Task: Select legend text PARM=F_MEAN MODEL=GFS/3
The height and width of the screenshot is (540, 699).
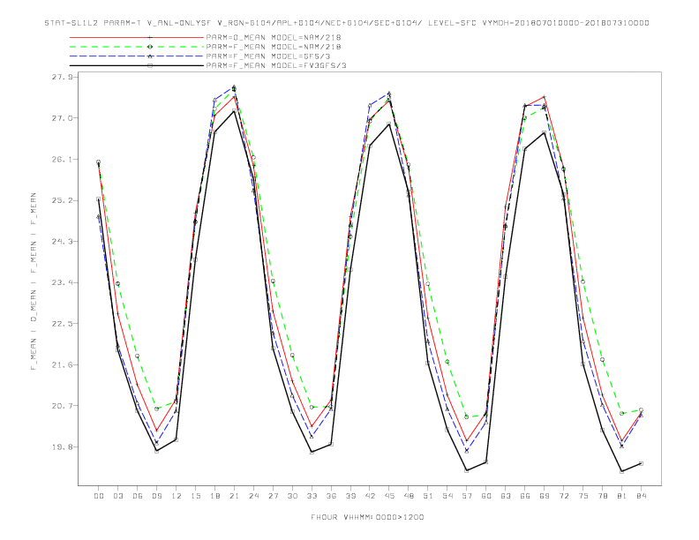Action: (x=268, y=56)
